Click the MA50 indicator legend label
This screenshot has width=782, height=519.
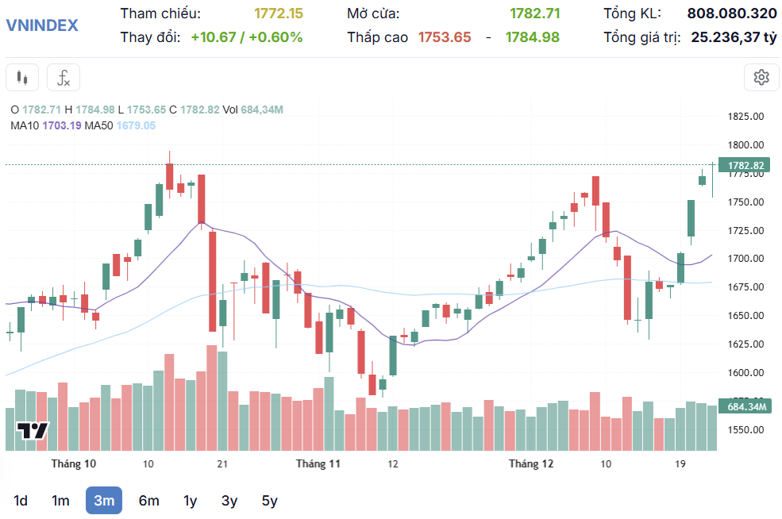click(98, 125)
